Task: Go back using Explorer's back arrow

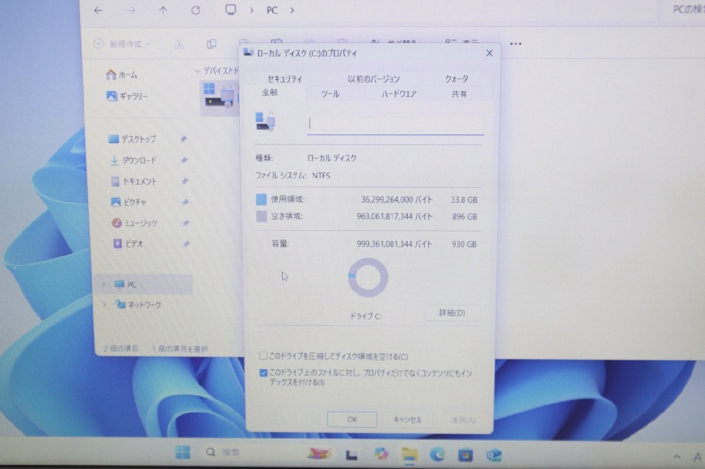Action: 98,11
